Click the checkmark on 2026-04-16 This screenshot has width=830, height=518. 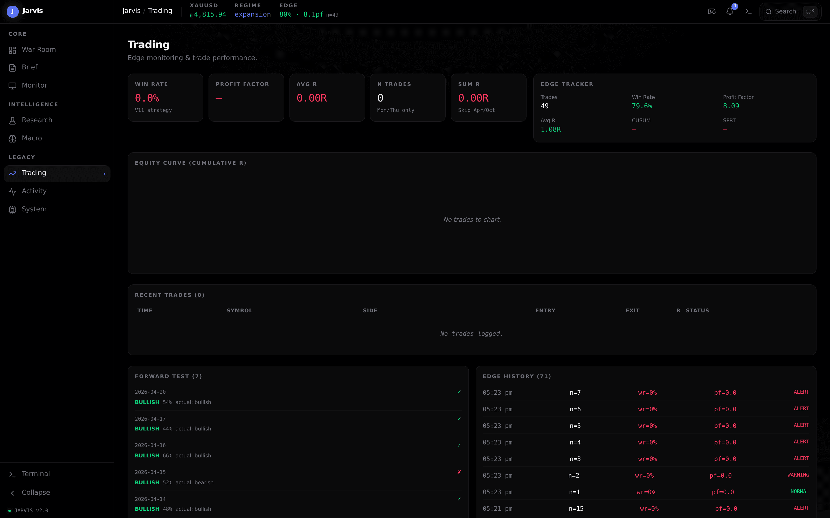click(x=459, y=446)
